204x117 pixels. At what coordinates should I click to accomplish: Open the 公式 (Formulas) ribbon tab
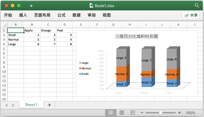[x=61, y=15]
